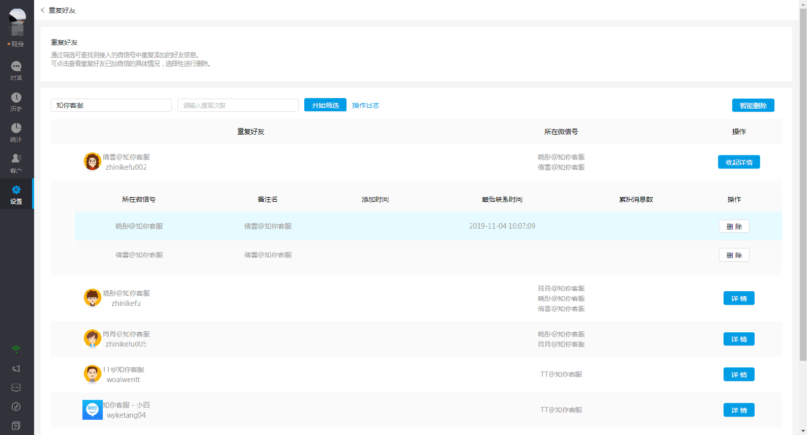Click avatar of woaiwentt friend

point(92,374)
